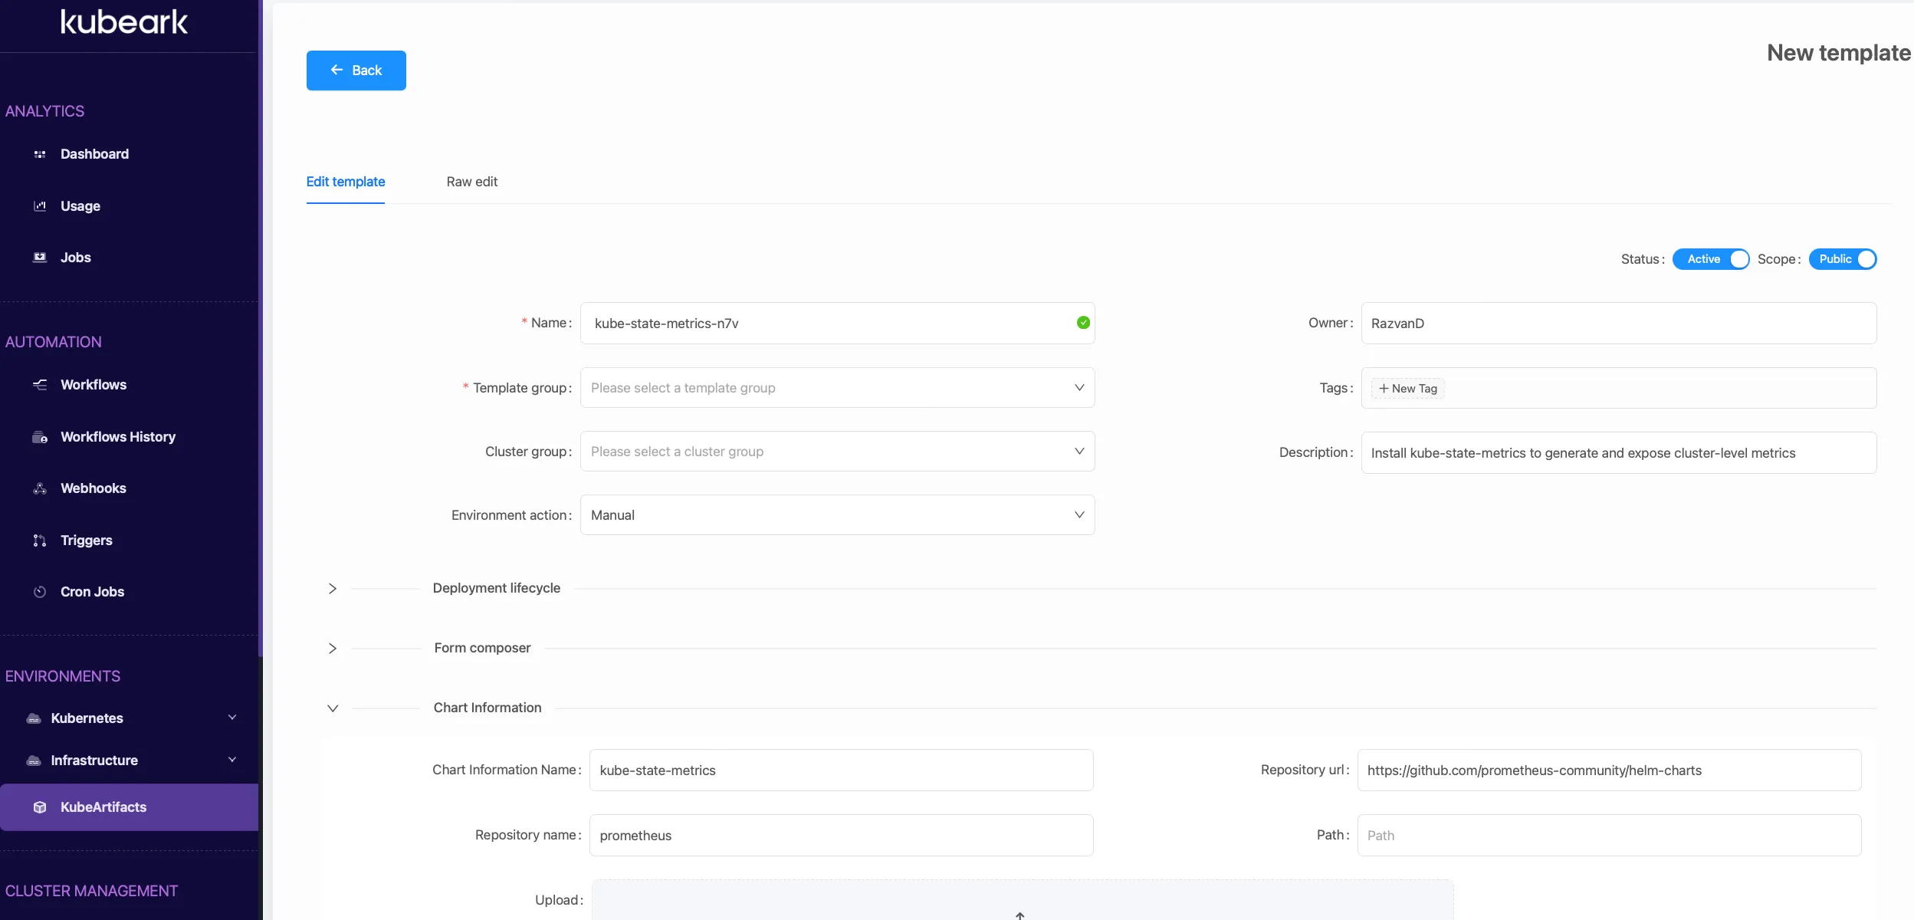Click the Repository url field
This screenshot has height=920, width=1914.
(x=1609, y=770)
